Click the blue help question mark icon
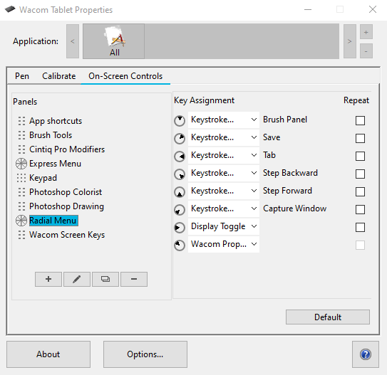387x375 pixels. pos(366,354)
